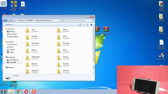Click the address bar refresh button

click(62, 20)
